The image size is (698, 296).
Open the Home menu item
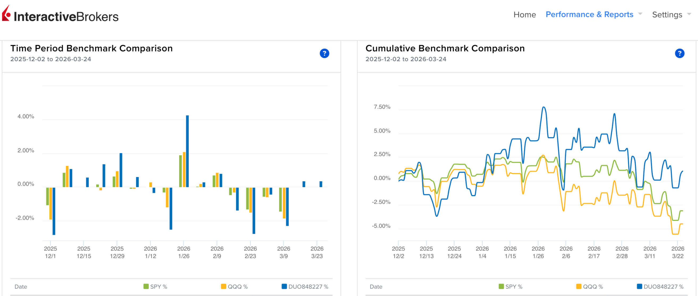tap(525, 15)
